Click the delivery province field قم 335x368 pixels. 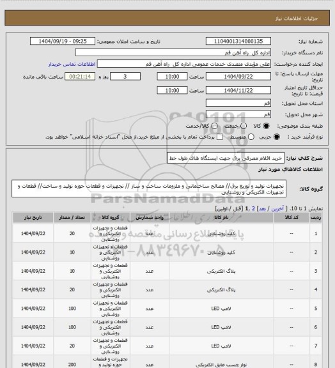(238, 103)
